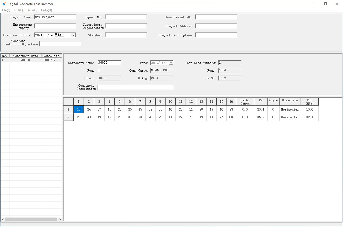Focus the Project Description field
The width and height of the screenshot is (343, 227).
coord(216,35)
